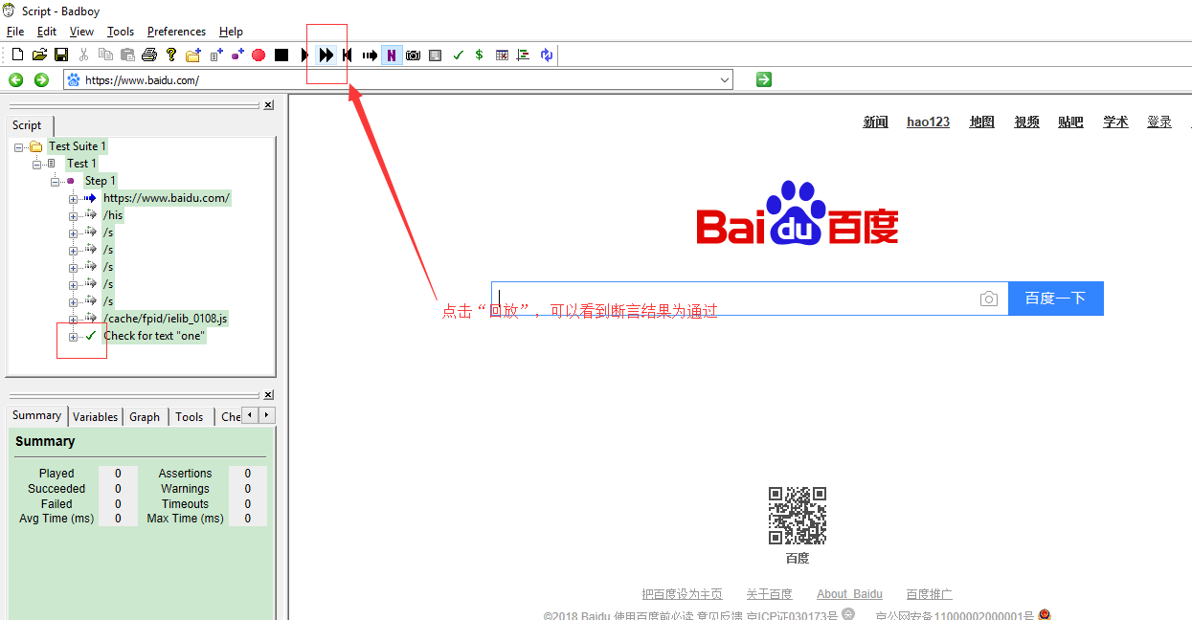1192x620 pixels.
Task: Open the File menu
Action: (x=15, y=32)
